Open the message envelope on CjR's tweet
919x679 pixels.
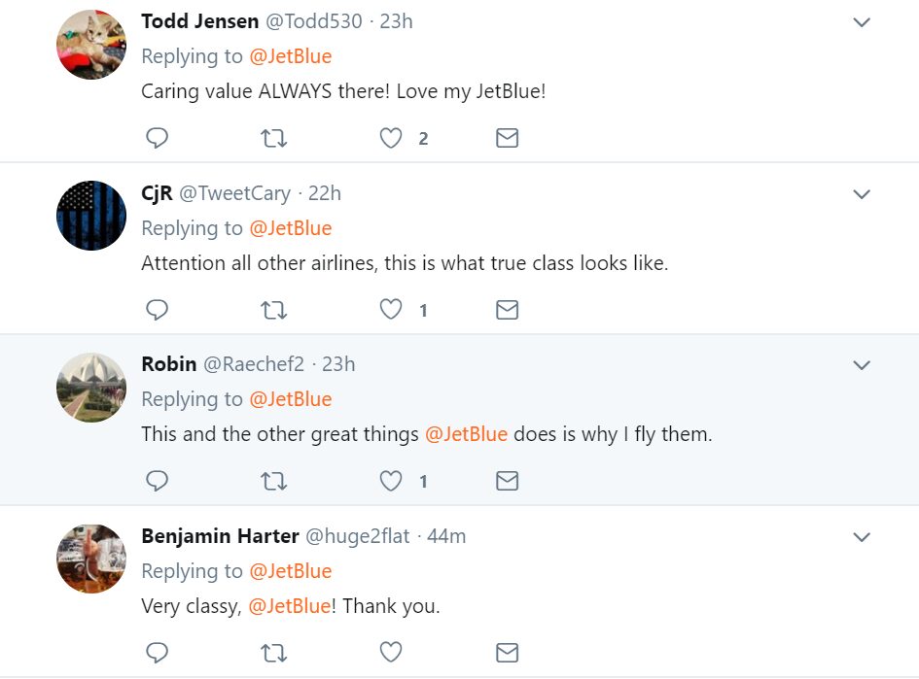click(507, 309)
